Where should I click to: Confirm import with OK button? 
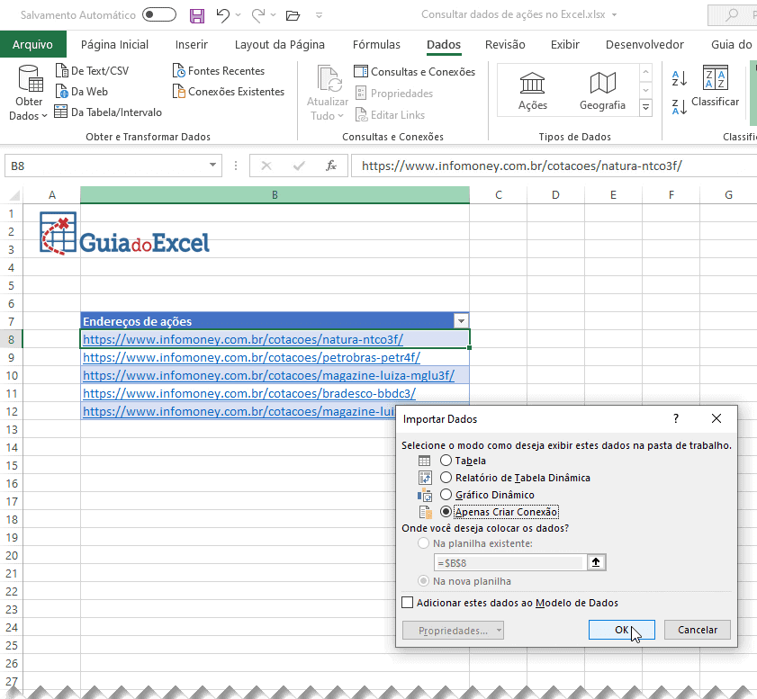coord(621,630)
